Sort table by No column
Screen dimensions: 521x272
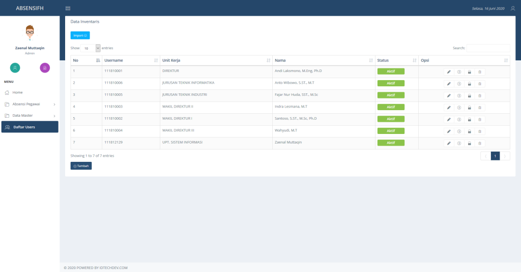[86, 60]
